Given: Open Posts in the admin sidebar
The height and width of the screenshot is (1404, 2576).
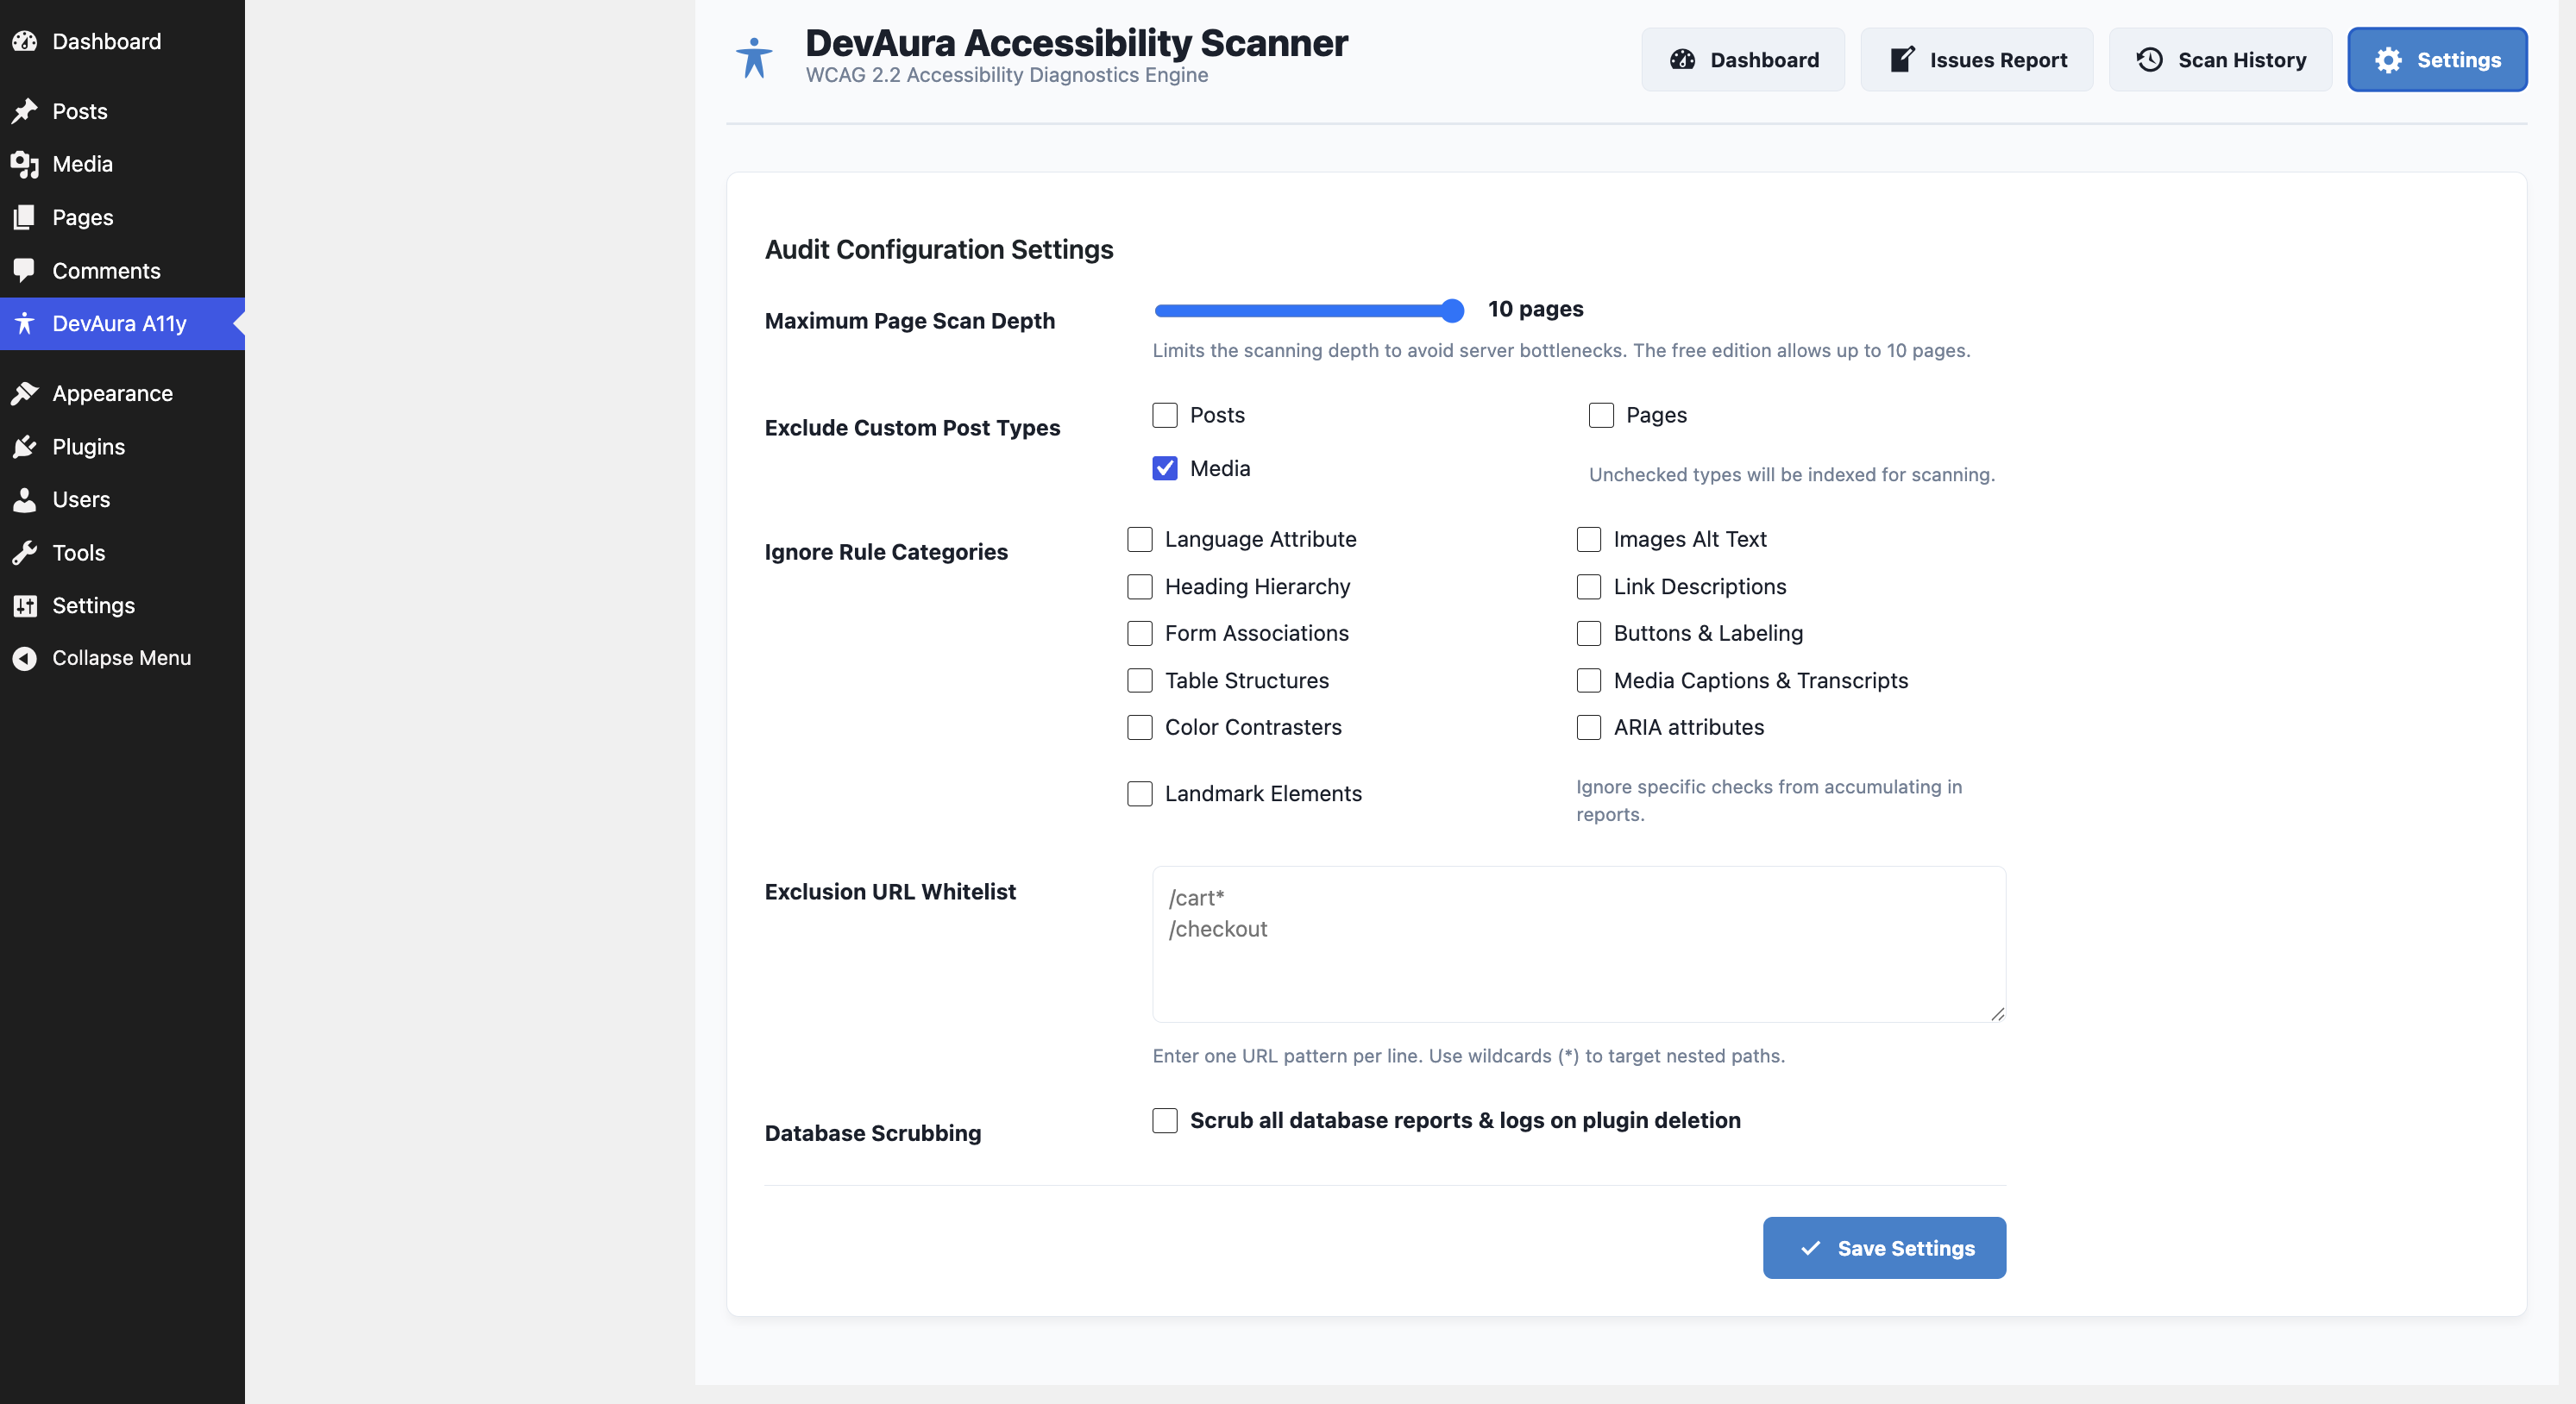Looking at the screenshot, I should tap(122, 111).
